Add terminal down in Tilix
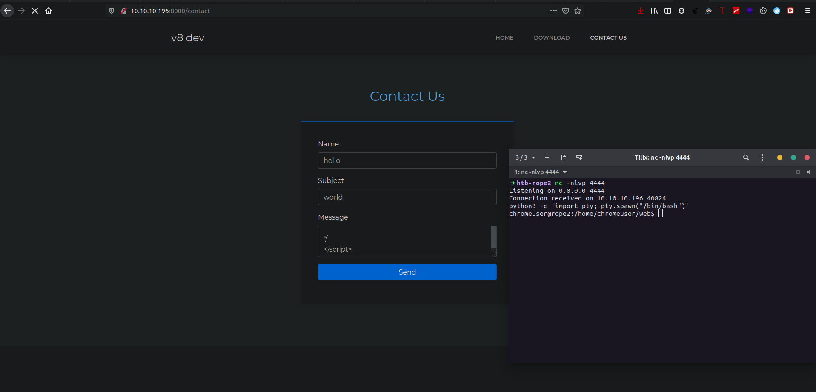 coord(579,157)
